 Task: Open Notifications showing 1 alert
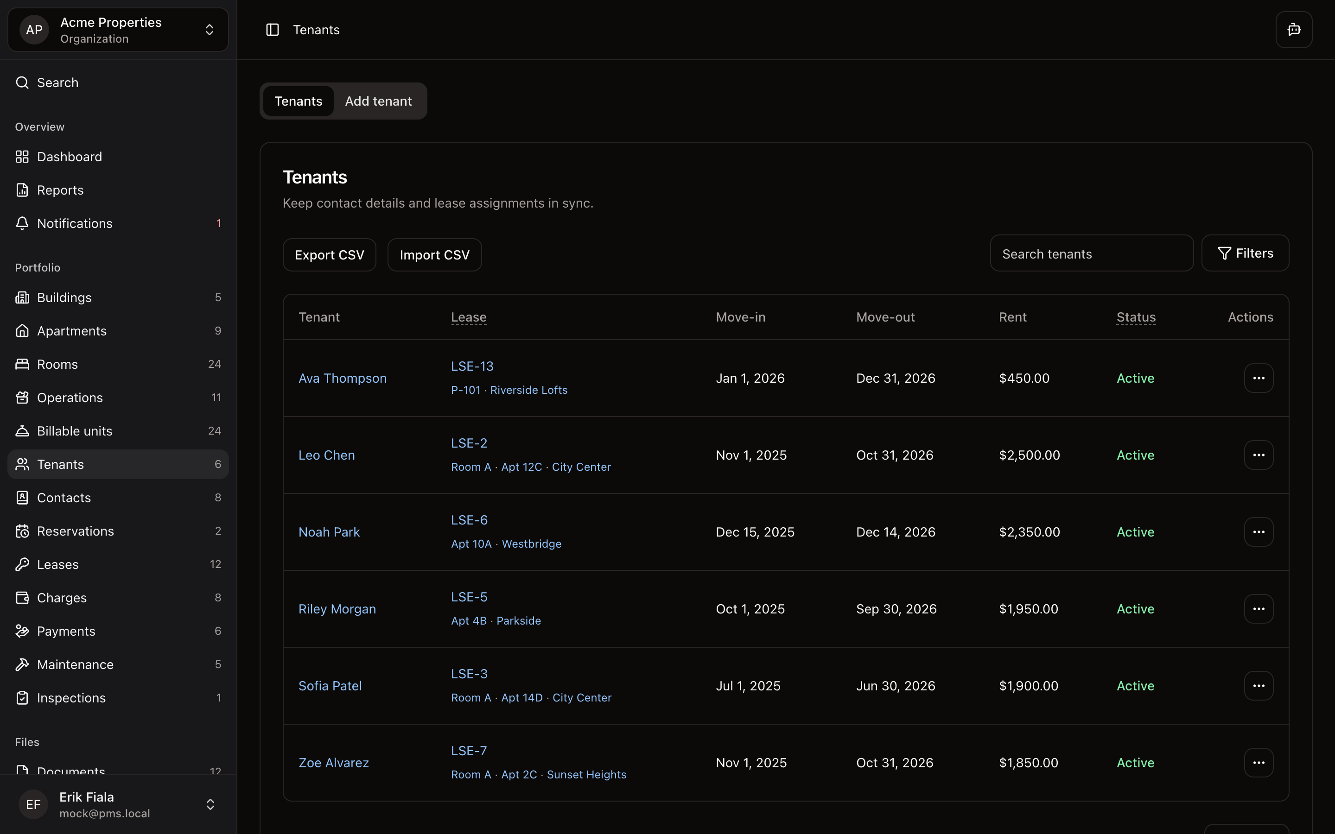[x=75, y=223]
